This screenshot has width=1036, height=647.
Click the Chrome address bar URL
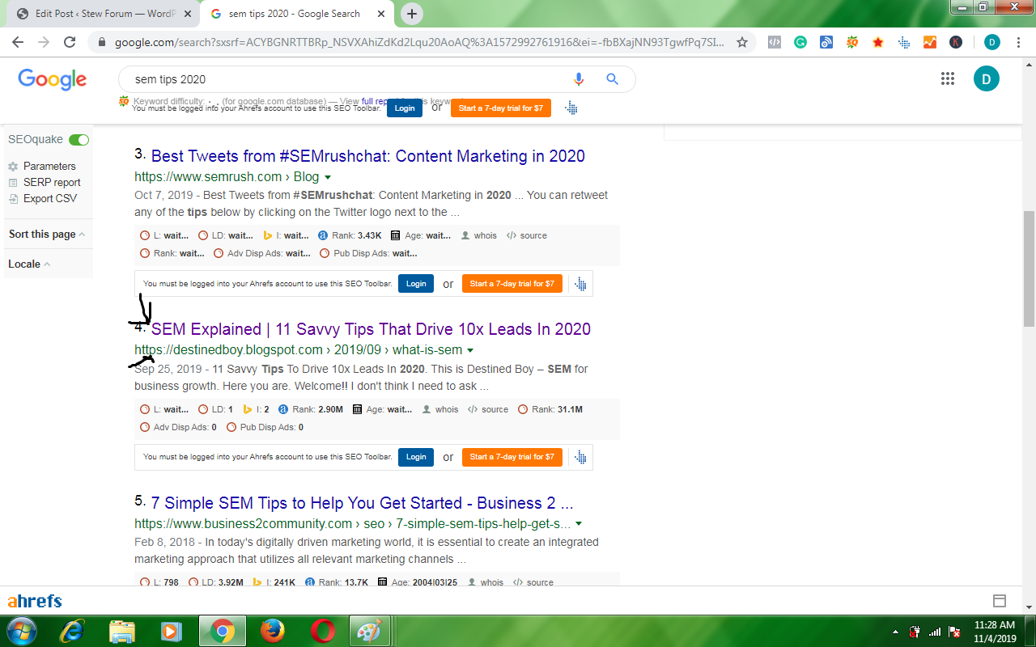419,42
